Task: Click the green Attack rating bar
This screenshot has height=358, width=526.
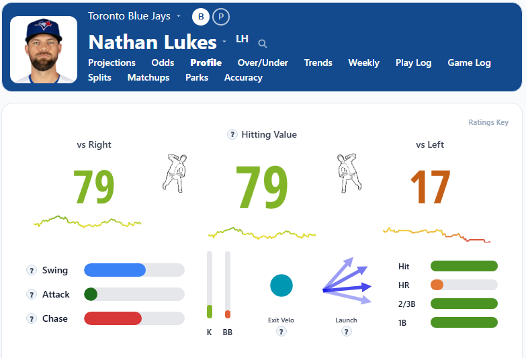Action: pos(134,294)
